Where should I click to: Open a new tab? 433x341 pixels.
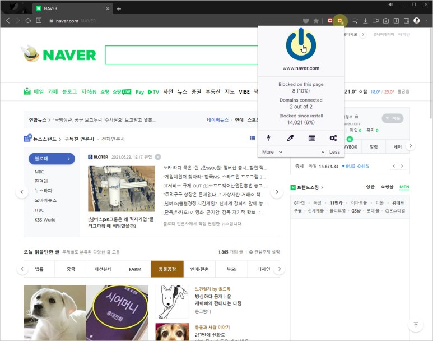point(119,9)
